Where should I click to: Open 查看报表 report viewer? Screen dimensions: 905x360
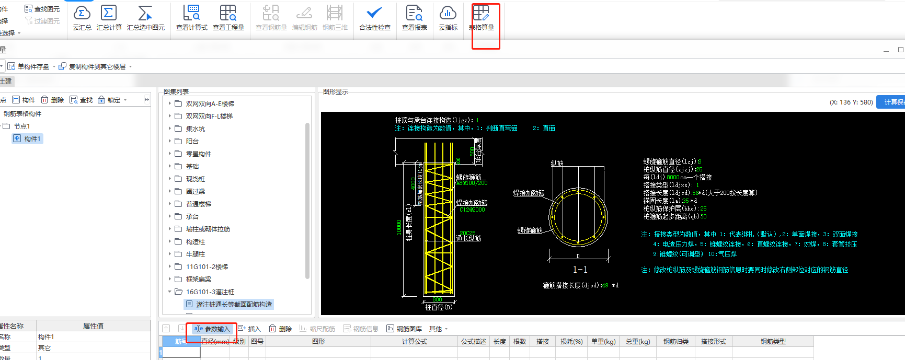point(414,18)
